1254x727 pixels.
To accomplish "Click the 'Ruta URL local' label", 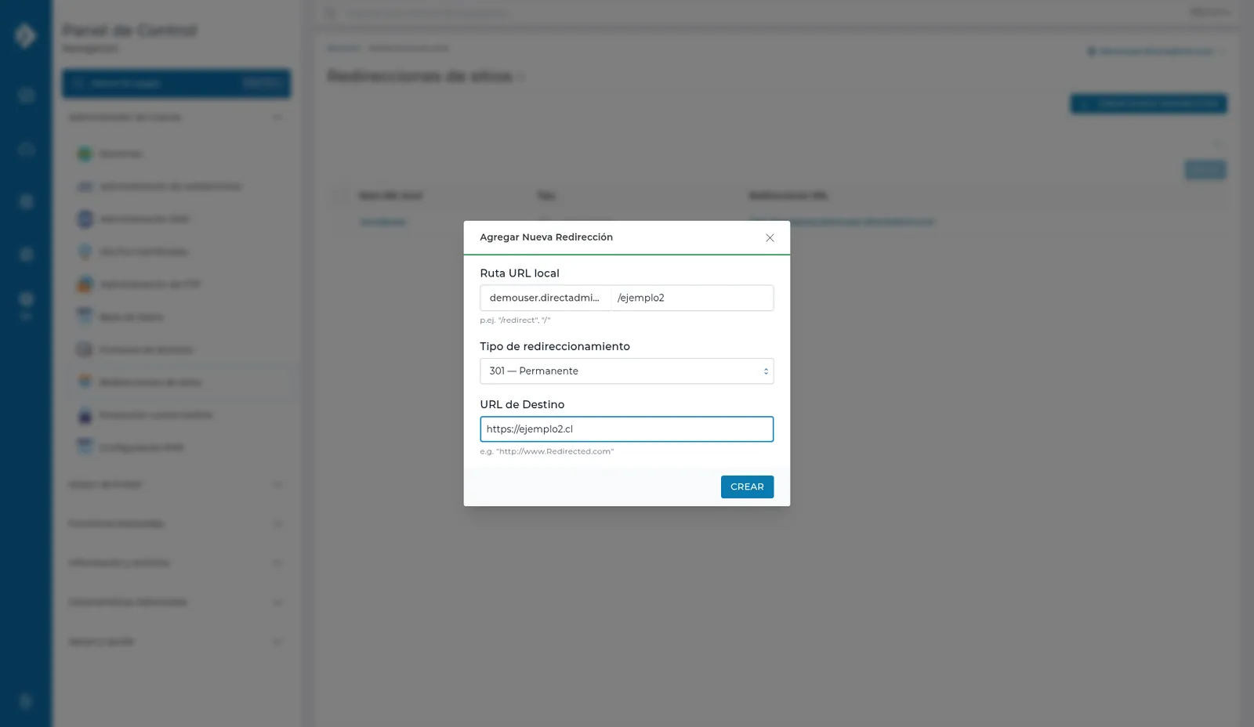I will click(520, 273).
